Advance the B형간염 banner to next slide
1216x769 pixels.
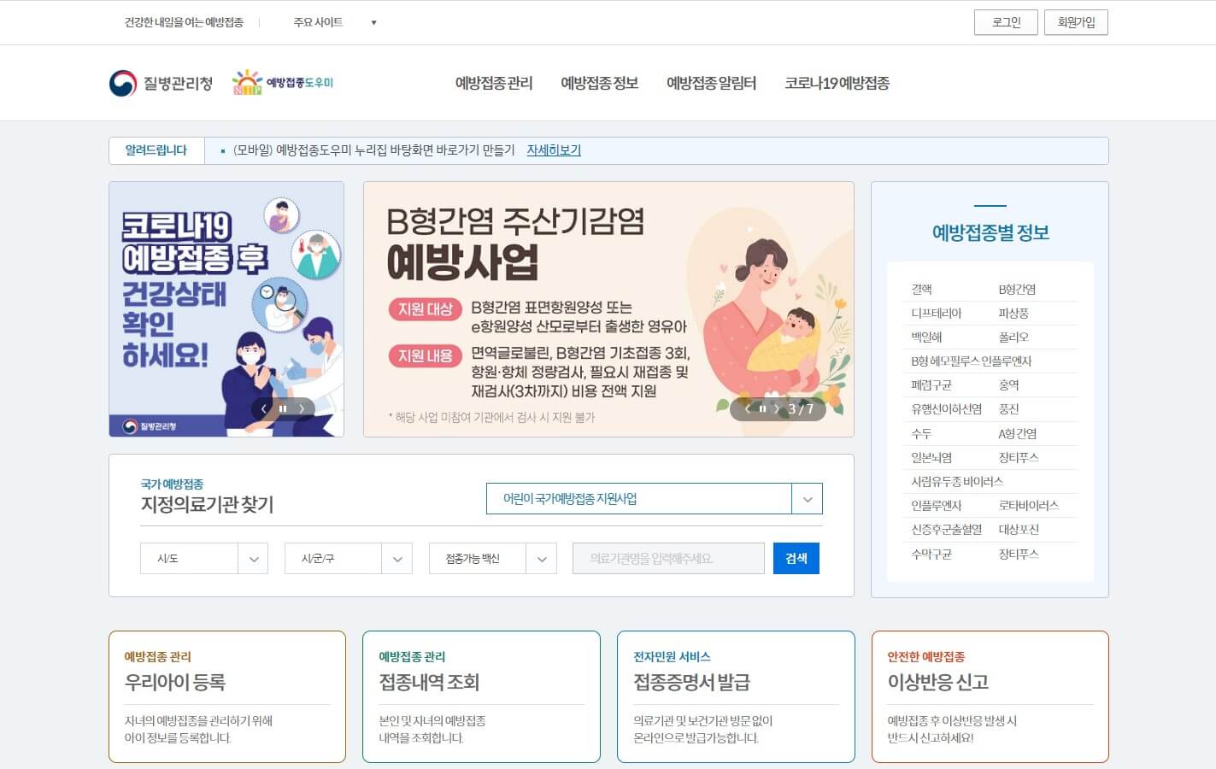coord(778,409)
